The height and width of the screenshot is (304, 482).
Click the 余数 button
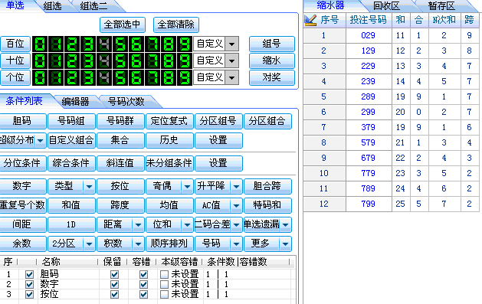click(22, 244)
